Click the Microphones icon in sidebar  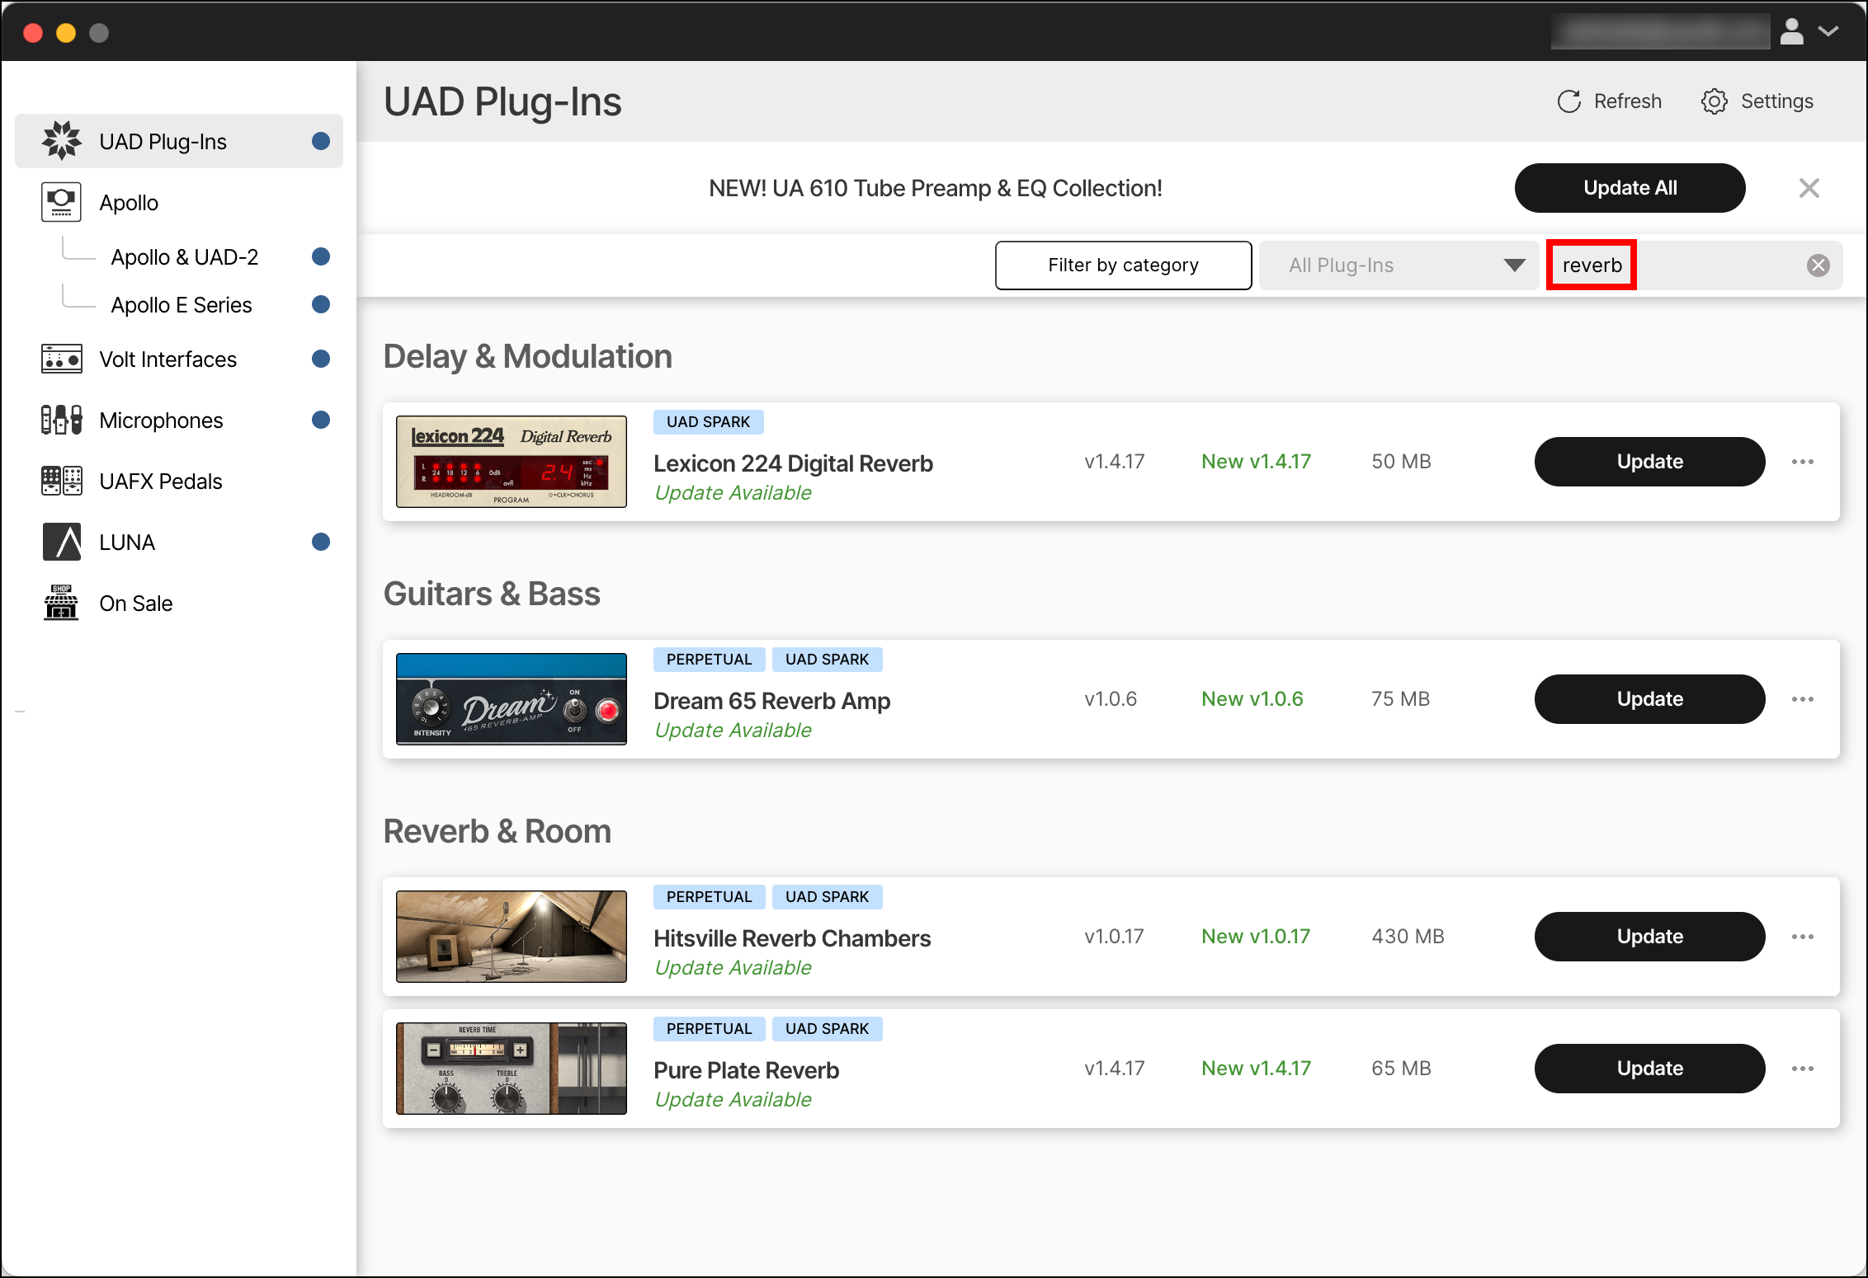click(62, 420)
